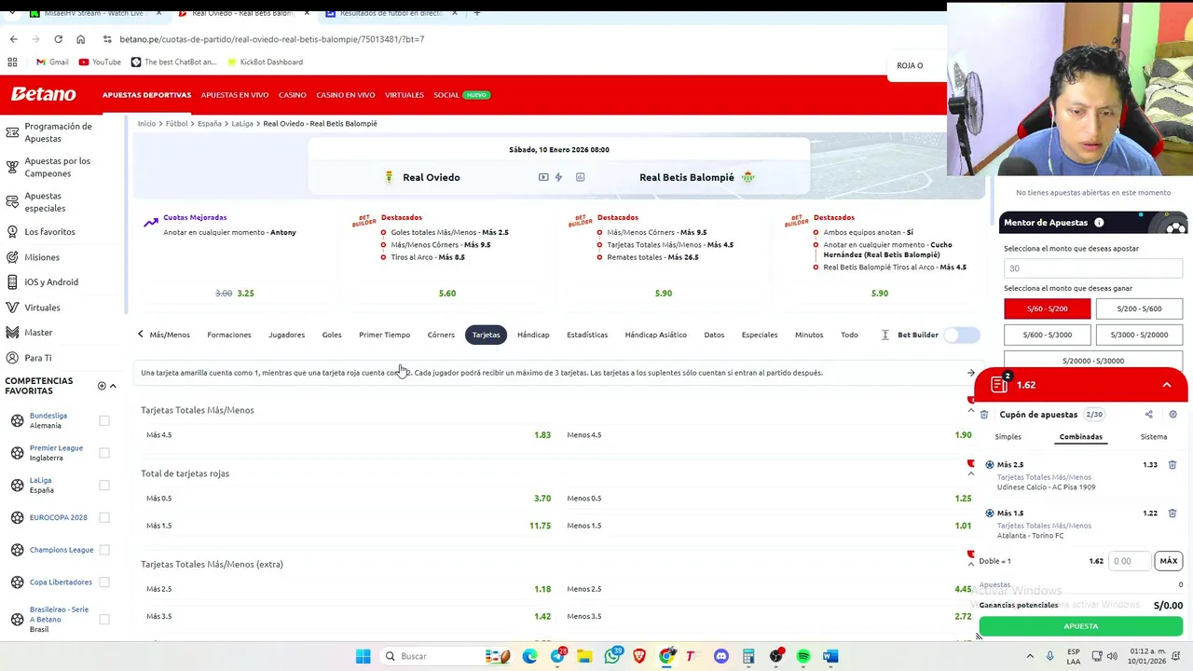Launch Discord from the taskbar

tap(721, 656)
